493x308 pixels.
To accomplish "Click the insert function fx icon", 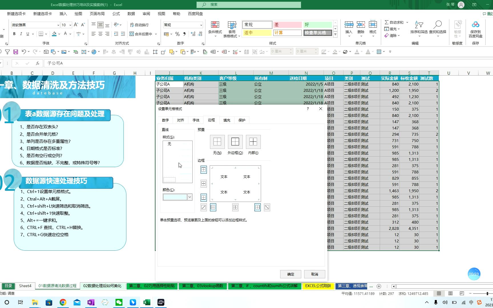I will pos(38,63).
